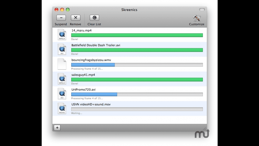Click the yellow minimize window button
This screenshot has height=146, width=259.
[x=62, y=10]
